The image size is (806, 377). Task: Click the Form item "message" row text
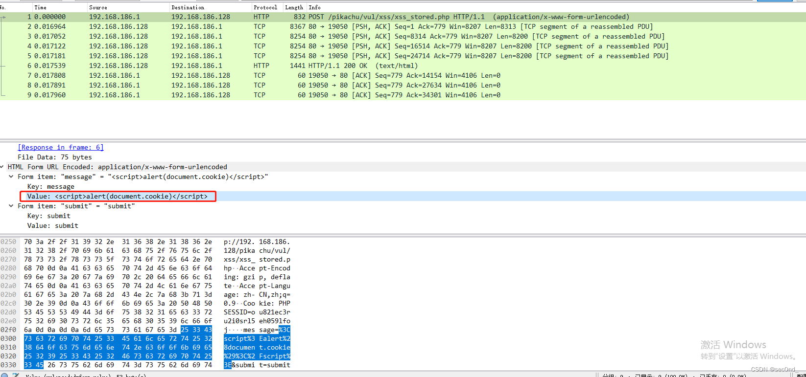[143, 177]
